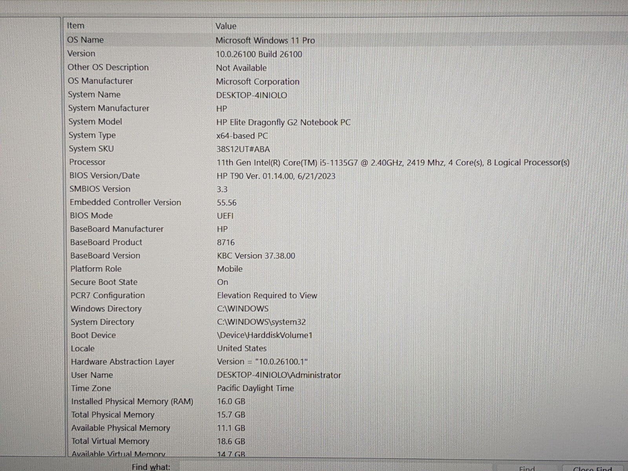The height and width of the screenshot is (471, 628).
Task: Select the Secure Boot State row
Action: point(104,282)
